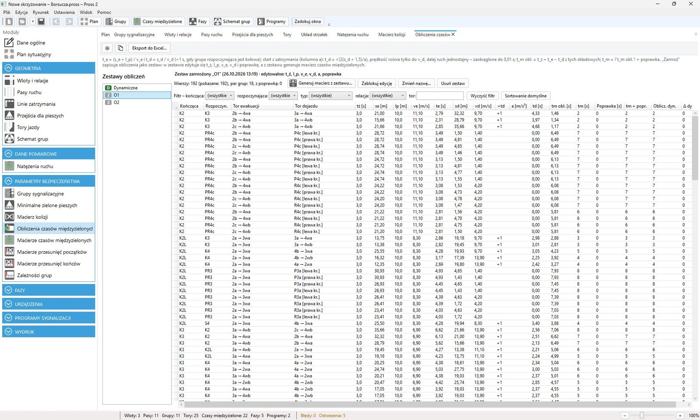The image size is (700, 420).
Task: Click the zoom slider in status bar
Action: 642,415
